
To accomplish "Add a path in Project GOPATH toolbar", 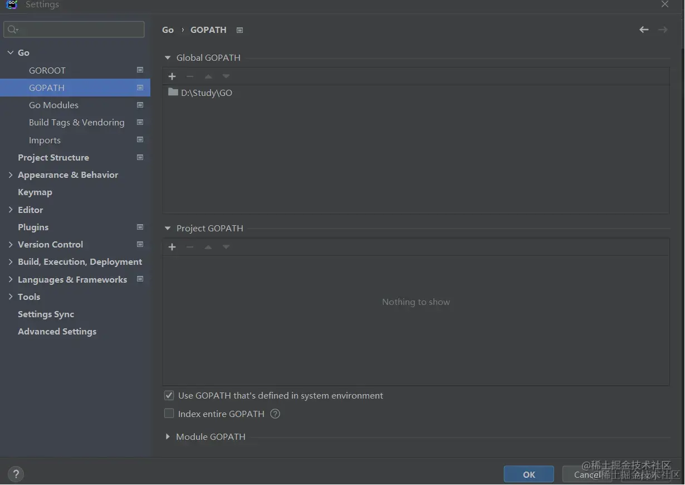I will 172,247.
